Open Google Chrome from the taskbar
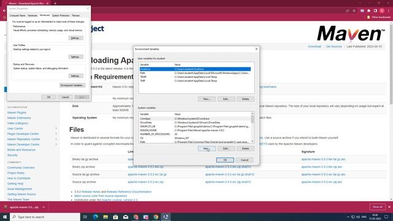 (x=155, y=217)
